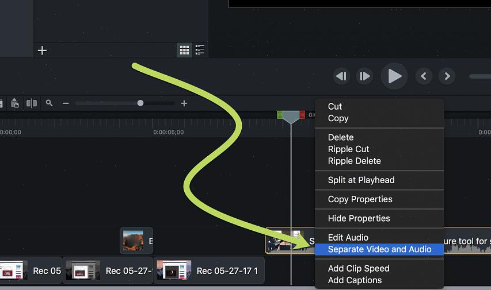Viewport: 491px width, 290px height.
Task: Step forward one frame
Action: (x=365, y=76)
